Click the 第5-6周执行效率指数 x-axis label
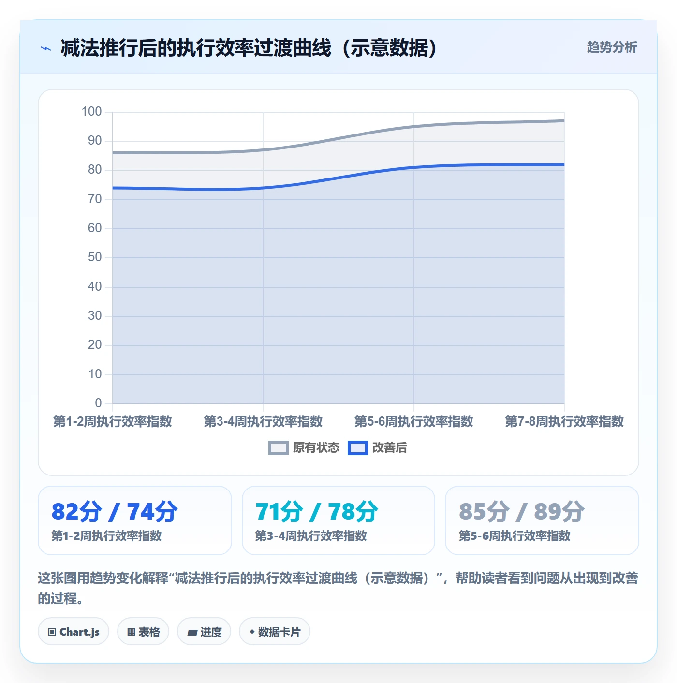Screen dimensions: 677x683 point(414,421)
